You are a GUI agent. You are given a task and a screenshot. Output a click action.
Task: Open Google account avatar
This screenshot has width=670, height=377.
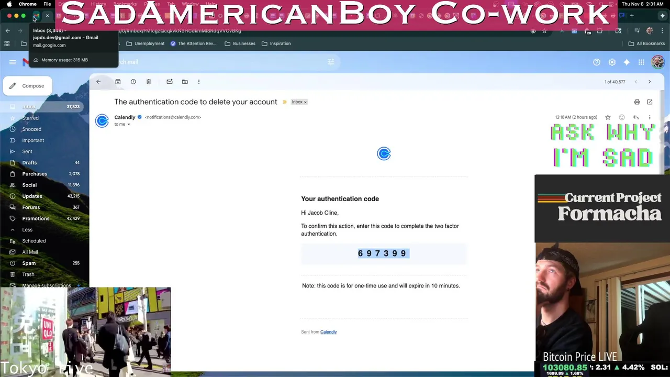pyautogui.click(x=658, y=62)
